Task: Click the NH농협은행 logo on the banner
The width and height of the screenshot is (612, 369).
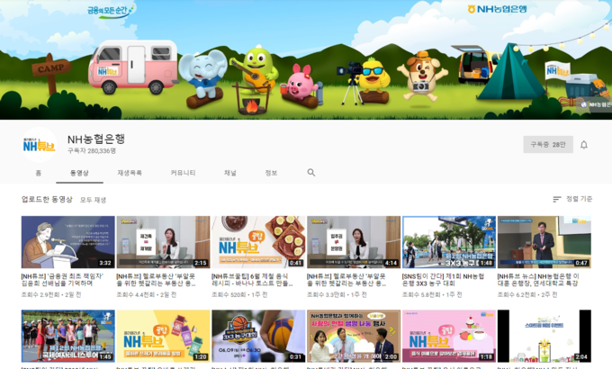Action: [x=497, y=9]
